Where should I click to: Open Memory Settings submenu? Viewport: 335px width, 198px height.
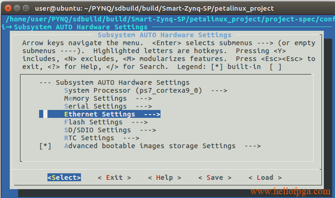(108, 99)
